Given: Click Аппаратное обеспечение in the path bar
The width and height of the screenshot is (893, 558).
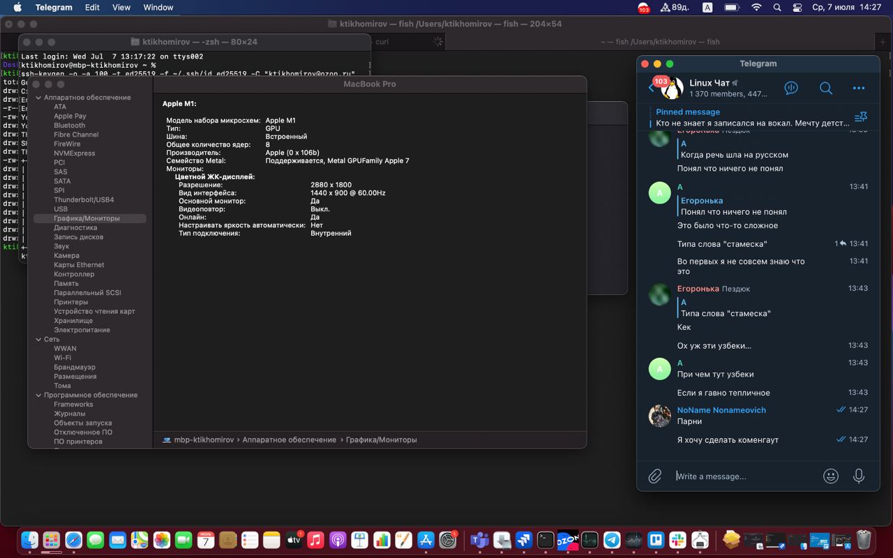Looking at the screenshot, I should (x=289, y=439).
